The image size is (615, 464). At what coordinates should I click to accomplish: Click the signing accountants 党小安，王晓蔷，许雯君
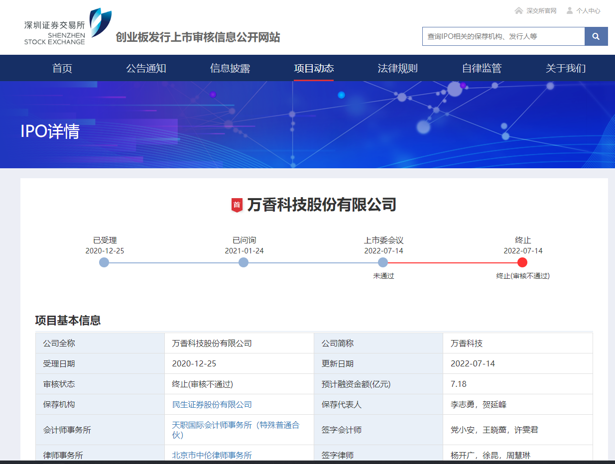(494, 430)
